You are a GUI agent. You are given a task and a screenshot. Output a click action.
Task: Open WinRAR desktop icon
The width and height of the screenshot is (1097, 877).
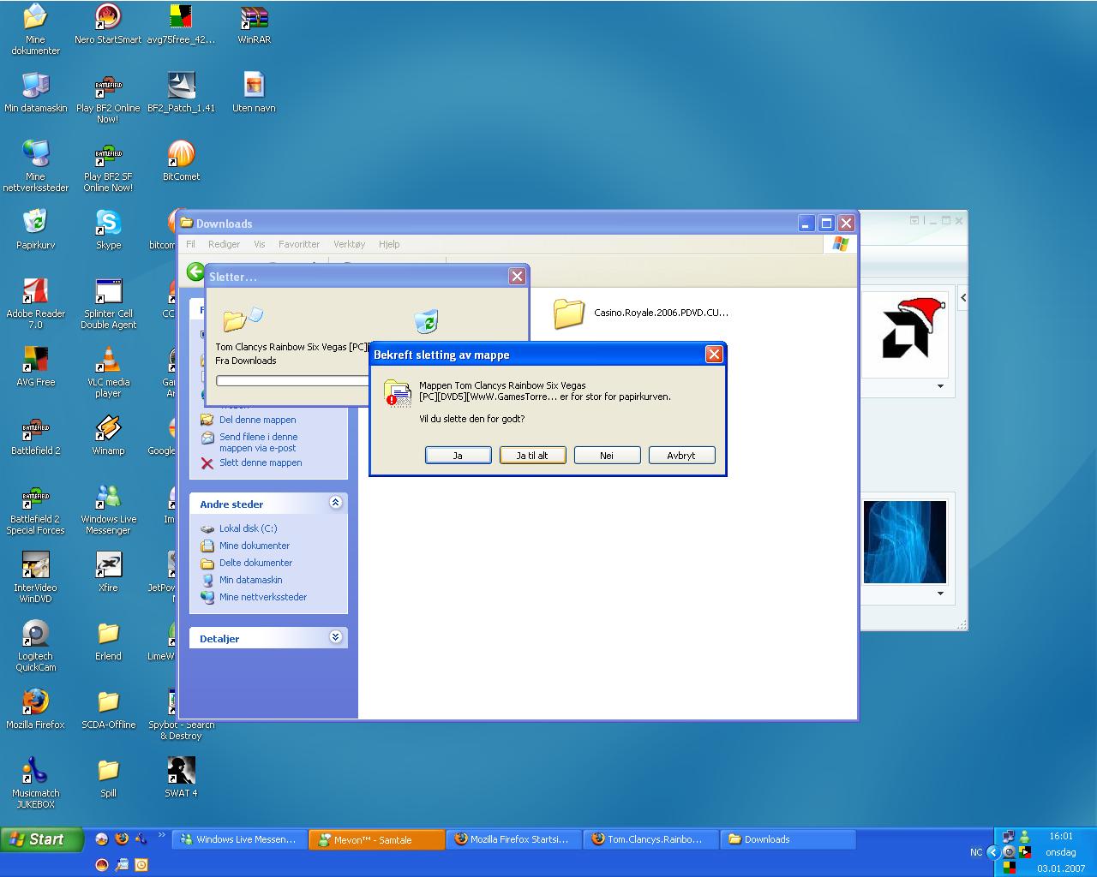point(254,24)
